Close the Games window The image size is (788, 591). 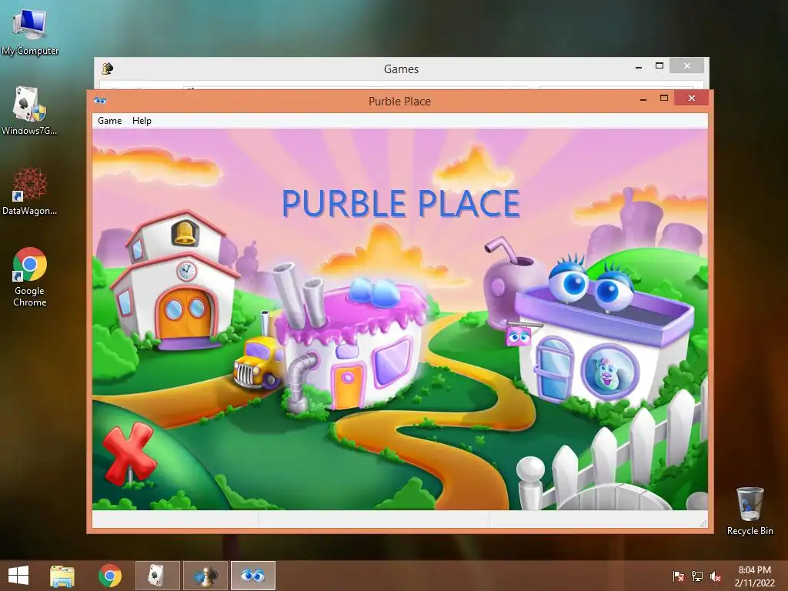[x=687, y=66]
